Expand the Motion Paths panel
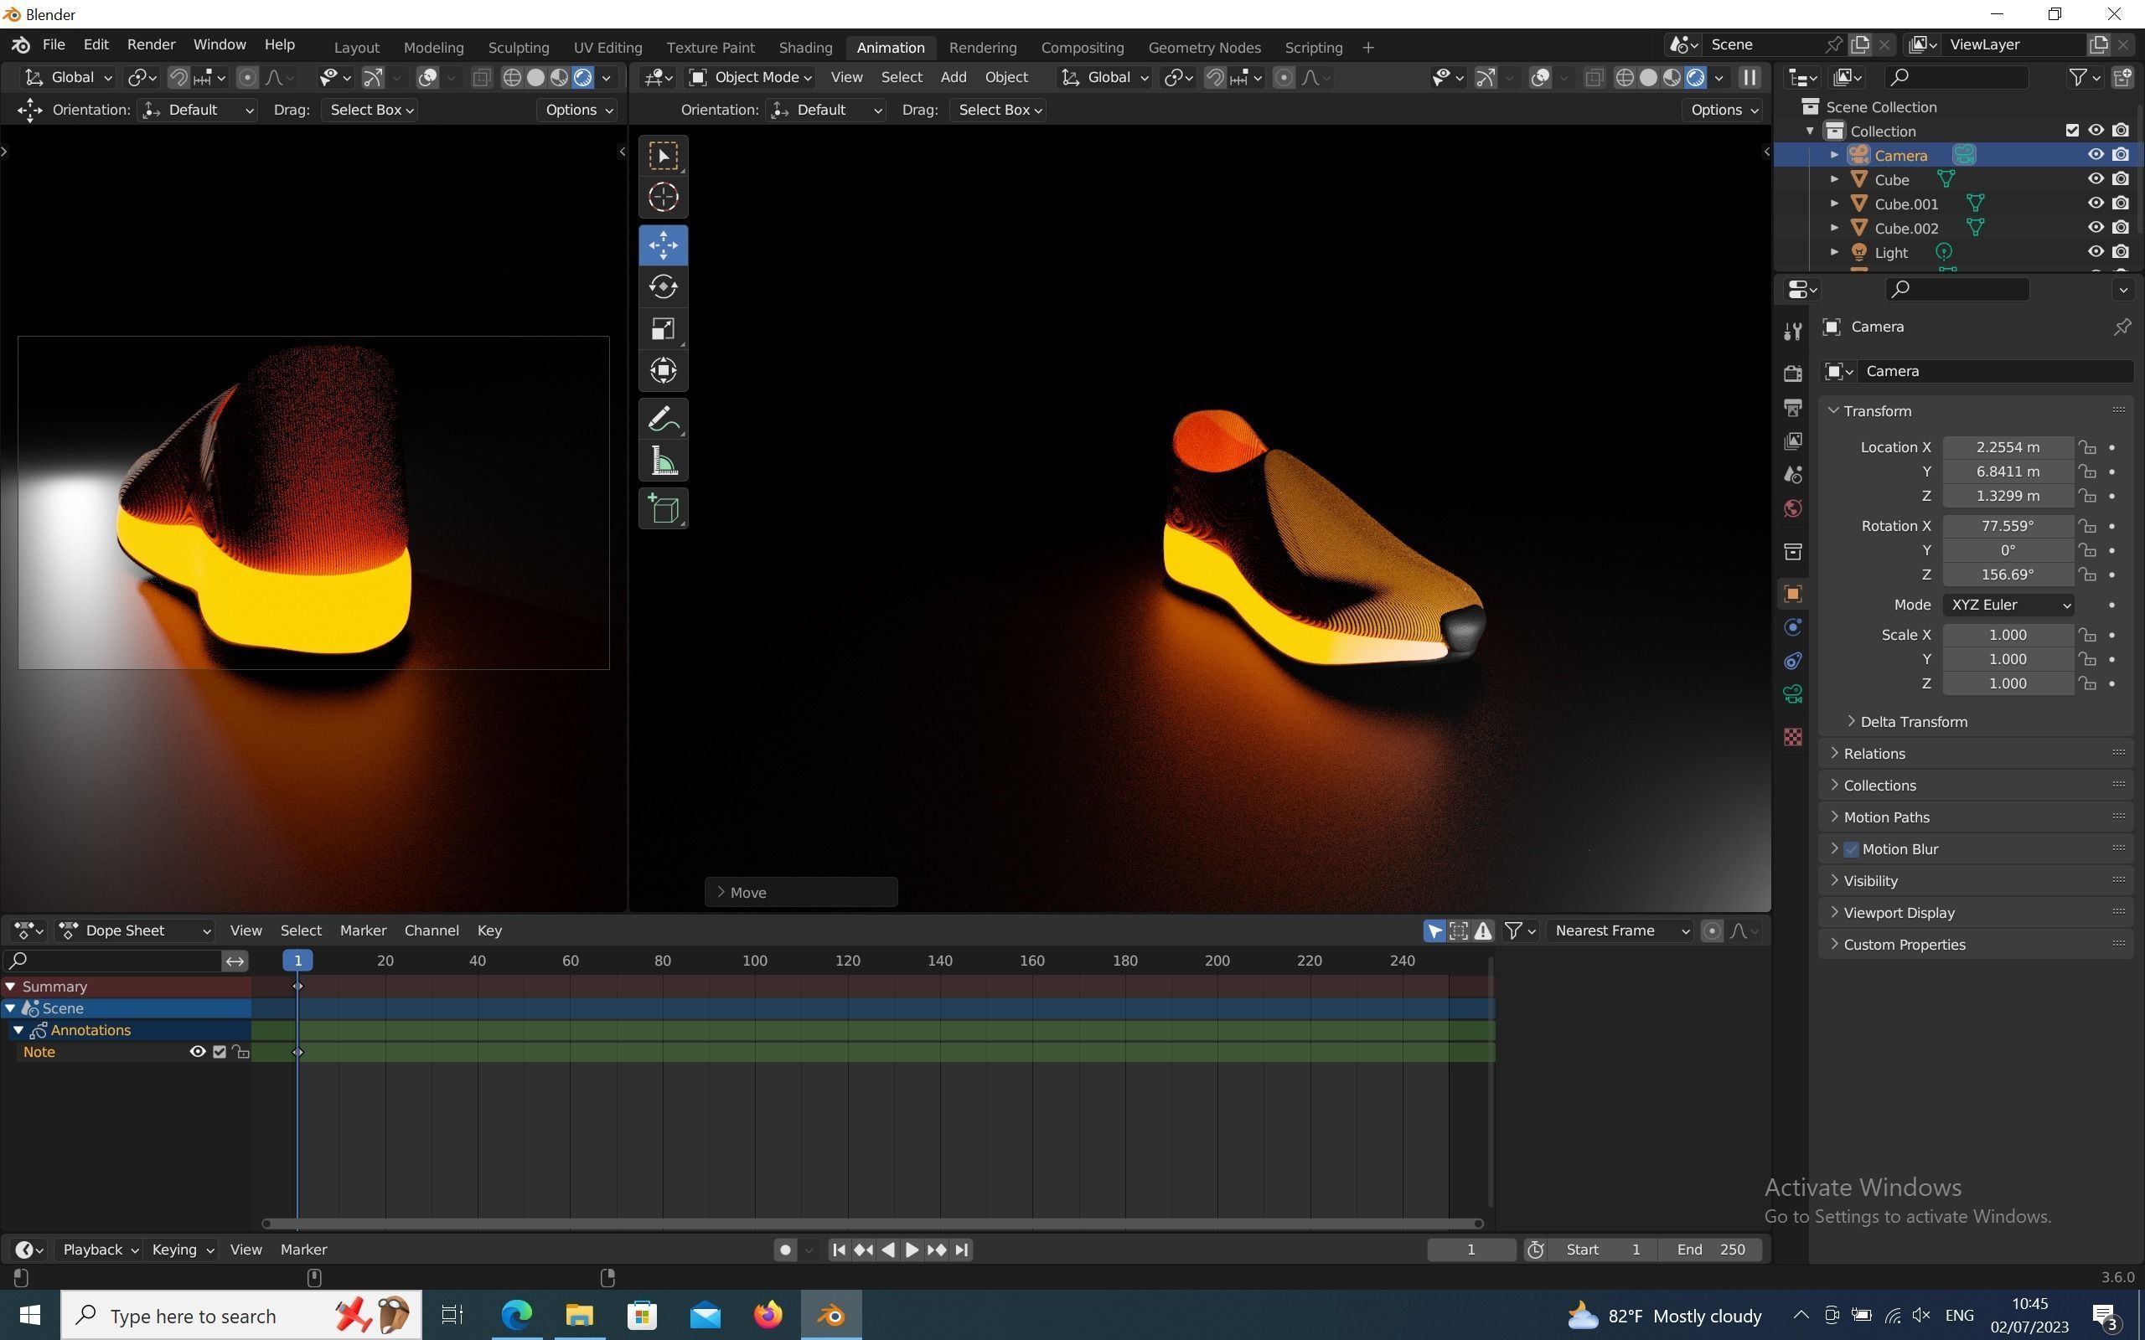The width and height of the screenshot is (2145, 1340). point(1975,817)
